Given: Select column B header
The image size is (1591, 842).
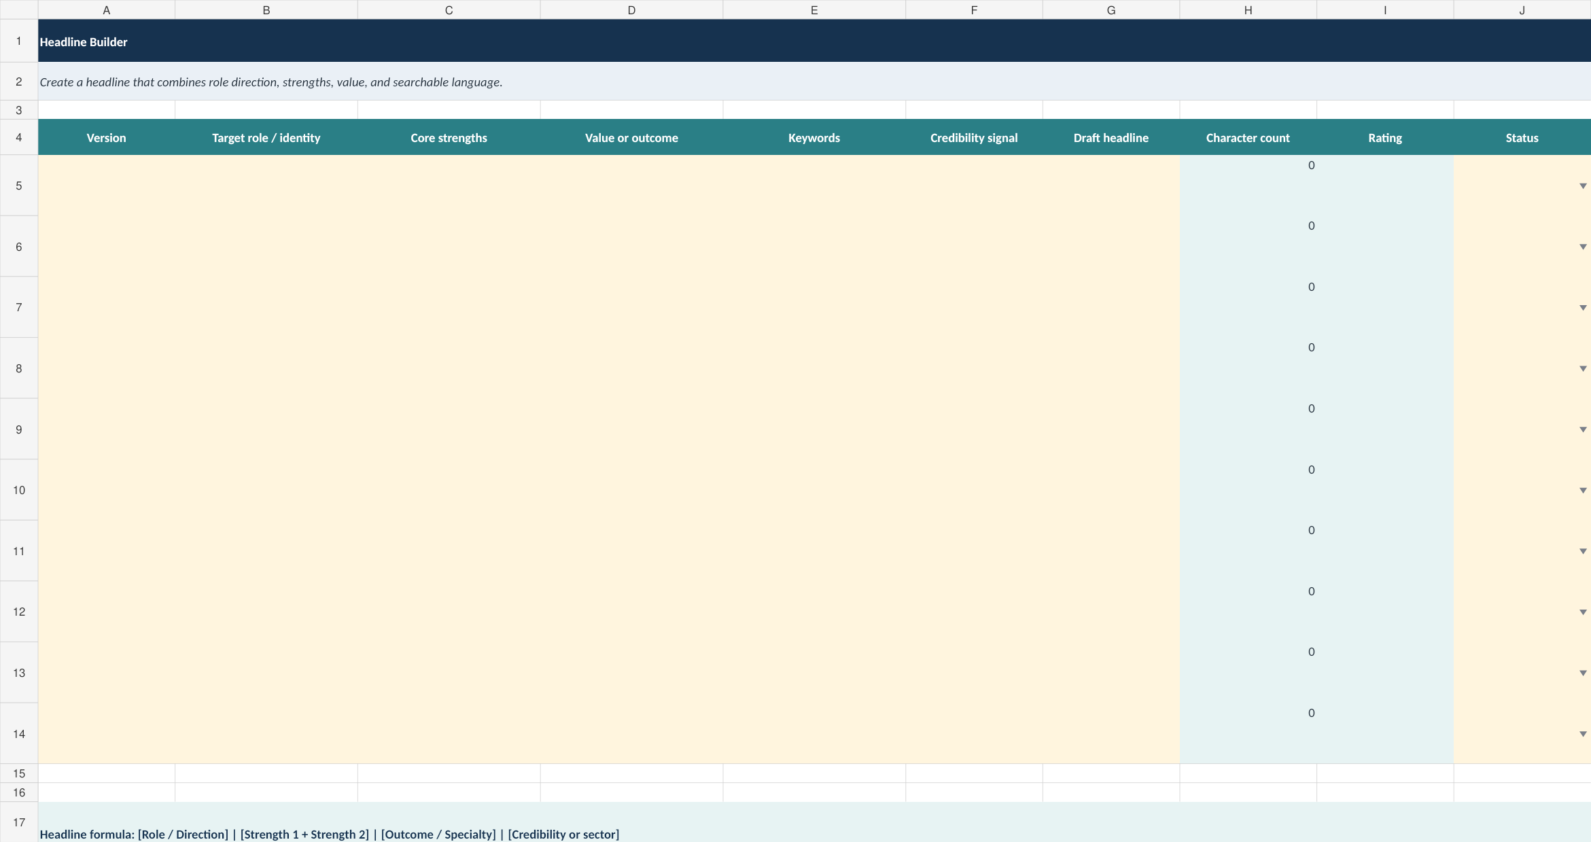Looking at the screenshot, I should (266, 10).
